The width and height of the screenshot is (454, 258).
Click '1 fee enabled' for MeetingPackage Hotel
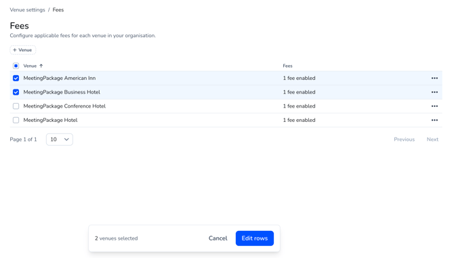(299, 120)
